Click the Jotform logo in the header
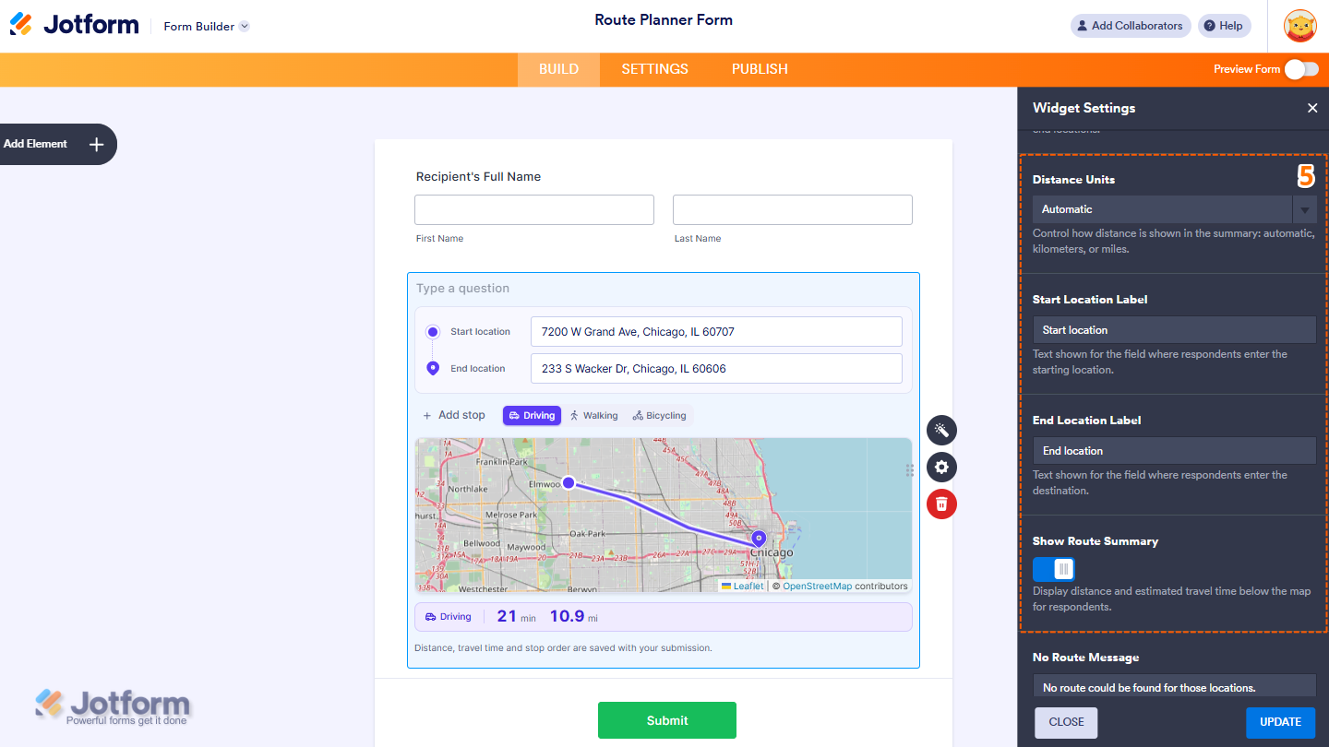 74,25
